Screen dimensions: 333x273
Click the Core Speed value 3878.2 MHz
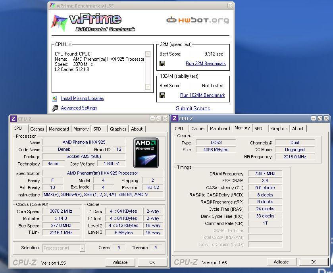point(61,211)
